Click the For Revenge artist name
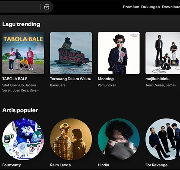The image size is (180, 170). click(x=156, y=165)
